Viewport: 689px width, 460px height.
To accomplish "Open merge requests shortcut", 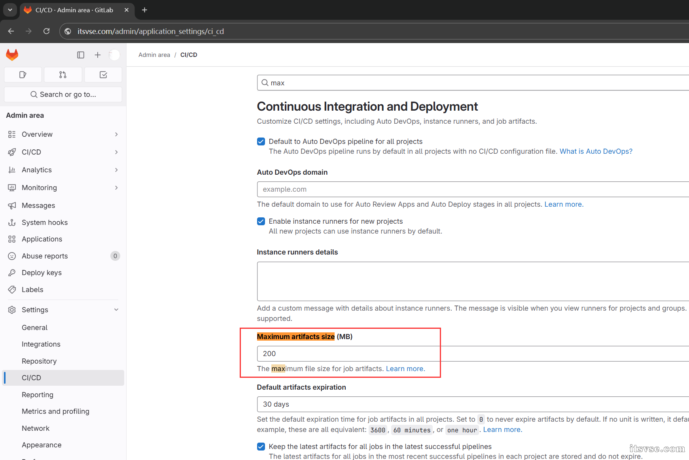I will pos(63,75).
